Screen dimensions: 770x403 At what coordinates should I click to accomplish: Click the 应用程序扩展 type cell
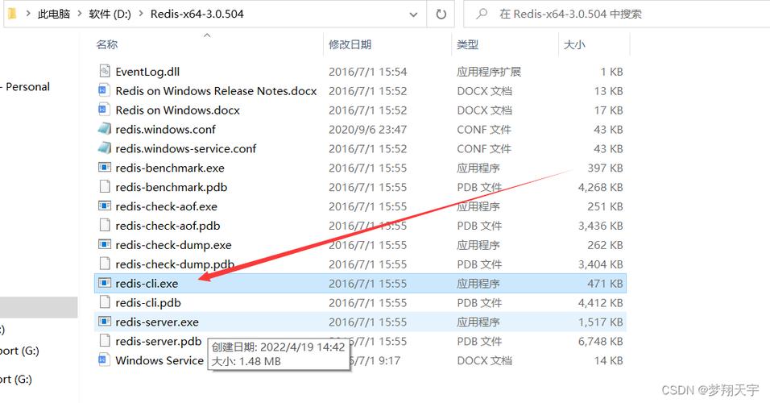tap(489, 72)
